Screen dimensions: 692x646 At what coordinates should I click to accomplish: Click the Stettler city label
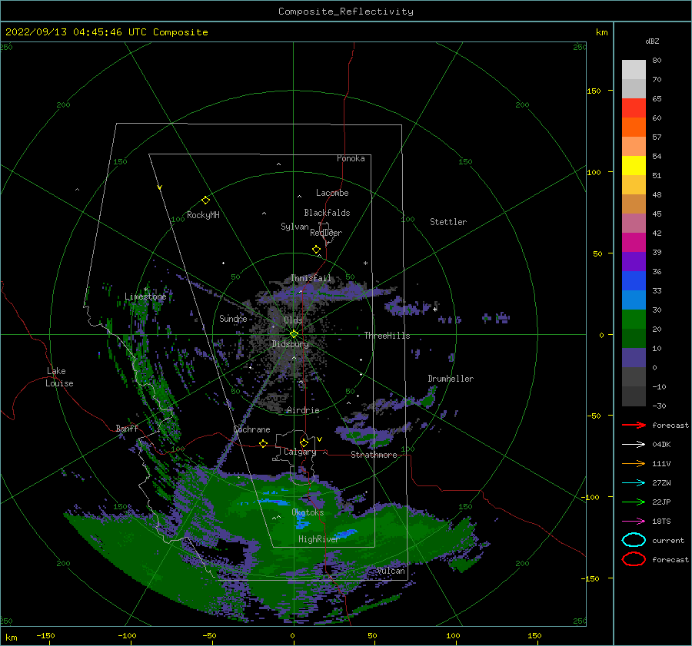pyautogui.click(x=448, y=222)
